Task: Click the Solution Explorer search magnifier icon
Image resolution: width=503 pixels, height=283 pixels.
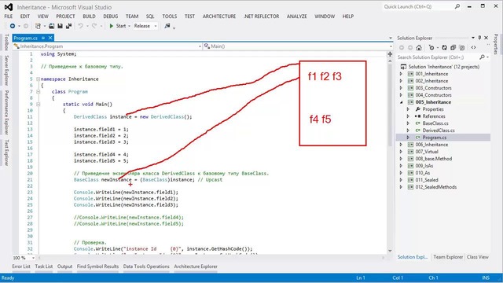Action: click(482, 57)
